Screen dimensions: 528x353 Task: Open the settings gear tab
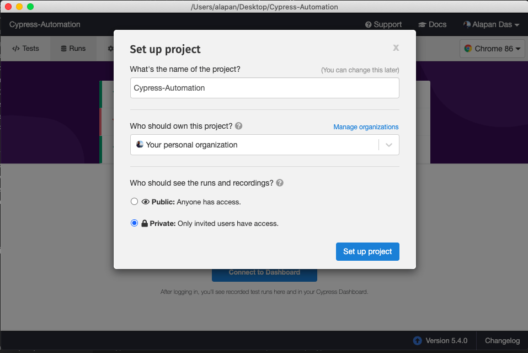(110, 49)
